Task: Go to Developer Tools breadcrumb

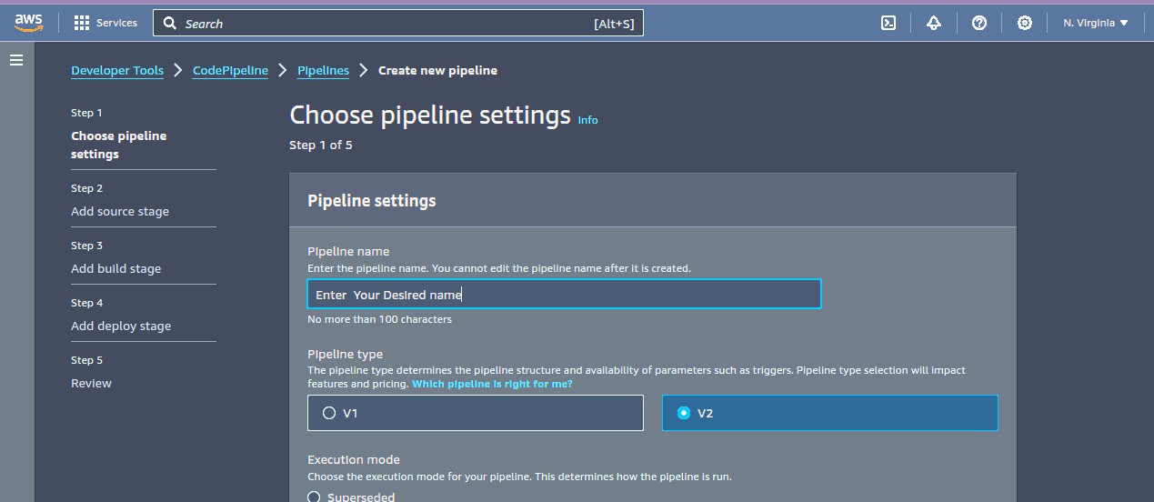Action: click(117, 71)
